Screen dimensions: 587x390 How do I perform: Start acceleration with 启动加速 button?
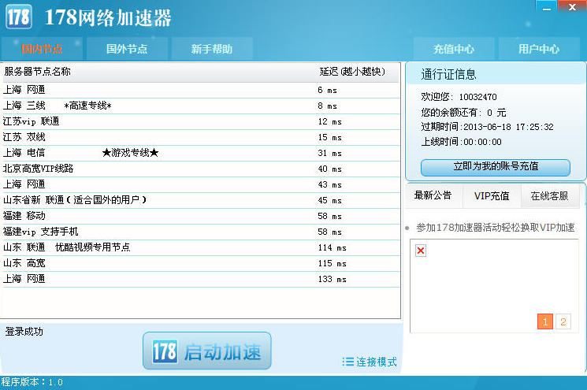(x=207, y=351)
